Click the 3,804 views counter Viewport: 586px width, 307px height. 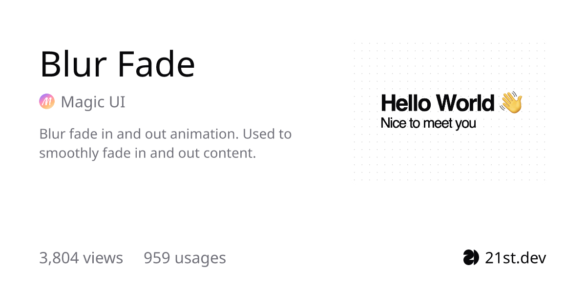pos(81,258)
